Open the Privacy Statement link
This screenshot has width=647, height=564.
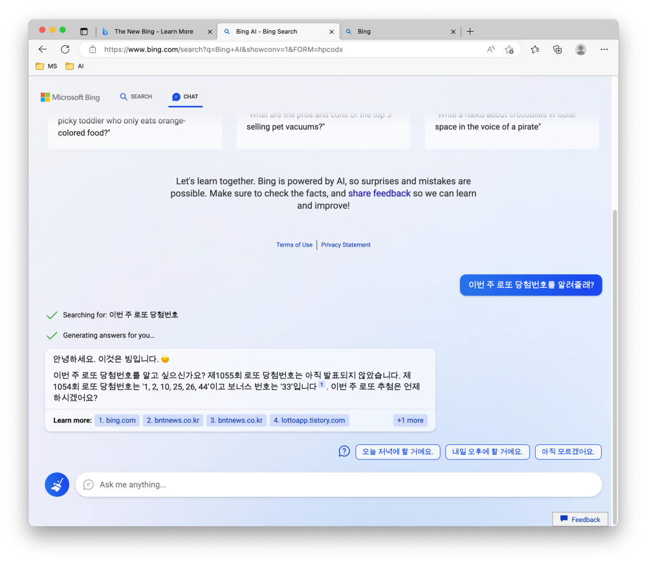coord(345,244)
